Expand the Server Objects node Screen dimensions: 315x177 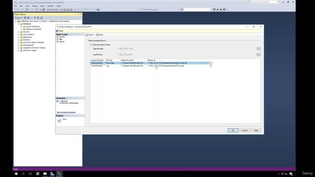tap(18, 34)
